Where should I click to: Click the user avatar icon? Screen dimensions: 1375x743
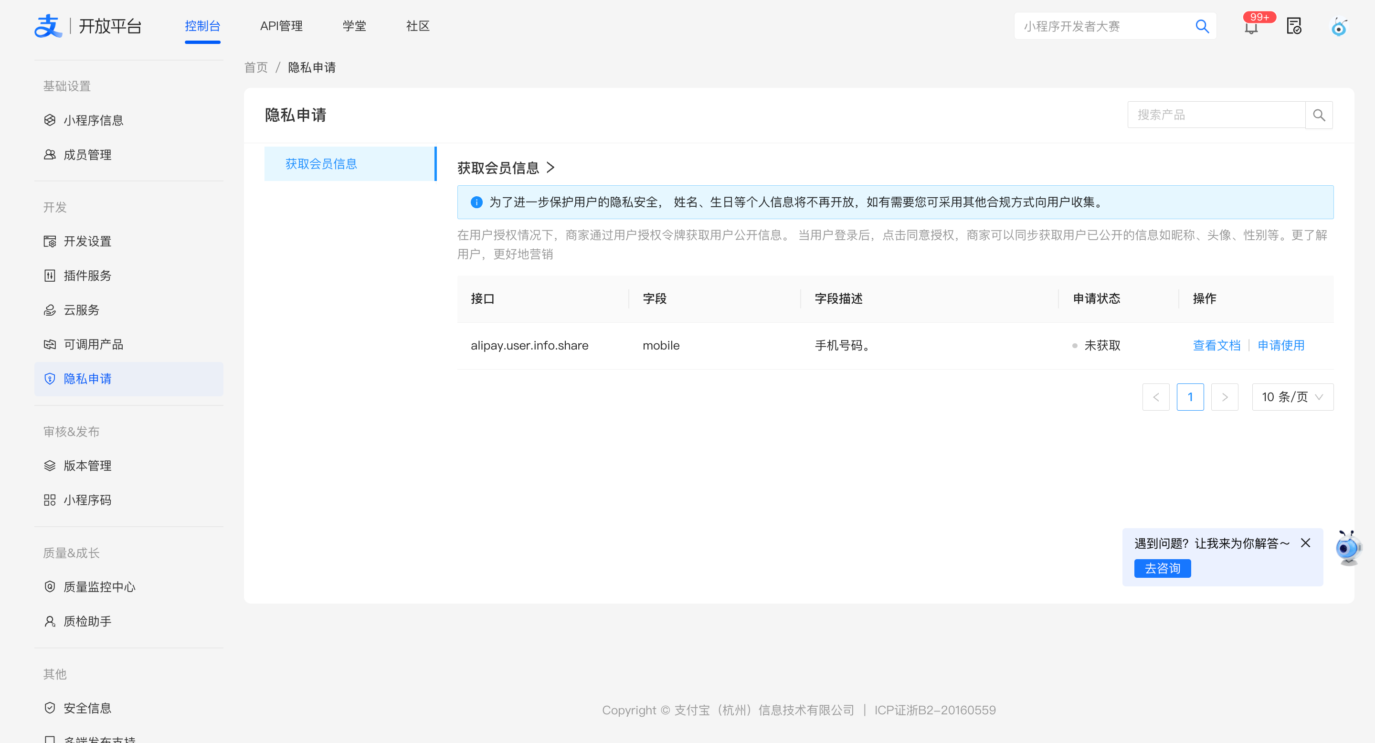1339,27
